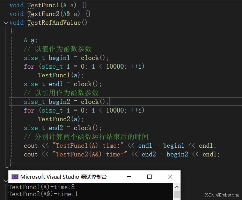Click the 'TestFunc2(A&)-time:1' output line

point(43,194)
